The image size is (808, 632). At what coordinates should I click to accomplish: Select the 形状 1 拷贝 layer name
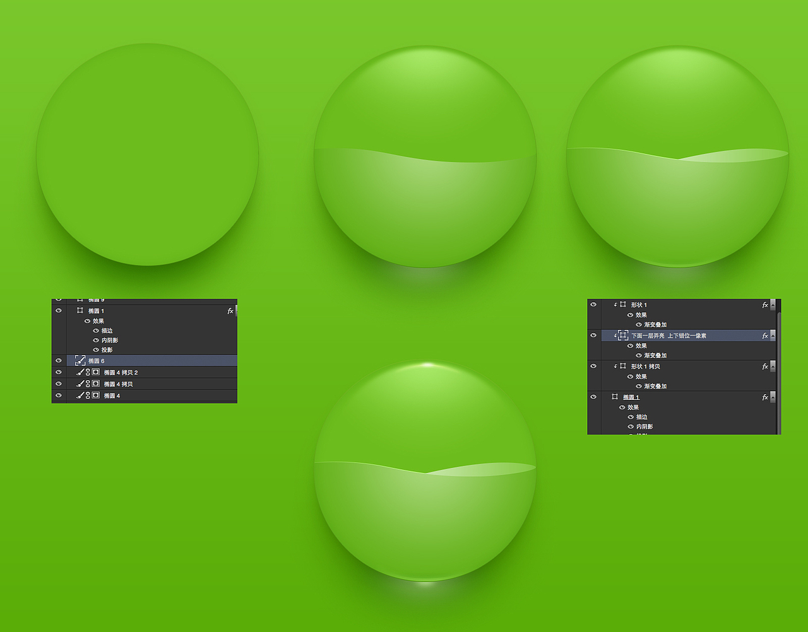point(646,366)
